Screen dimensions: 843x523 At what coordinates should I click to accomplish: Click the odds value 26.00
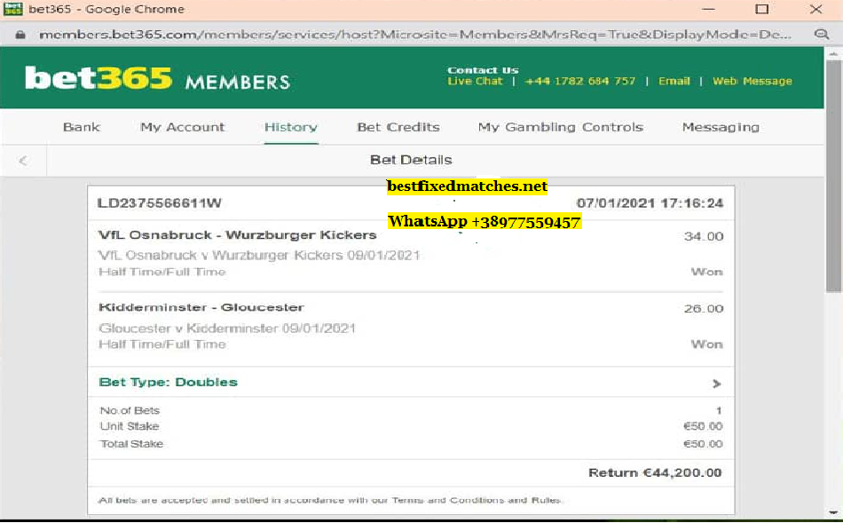point(704,309)
